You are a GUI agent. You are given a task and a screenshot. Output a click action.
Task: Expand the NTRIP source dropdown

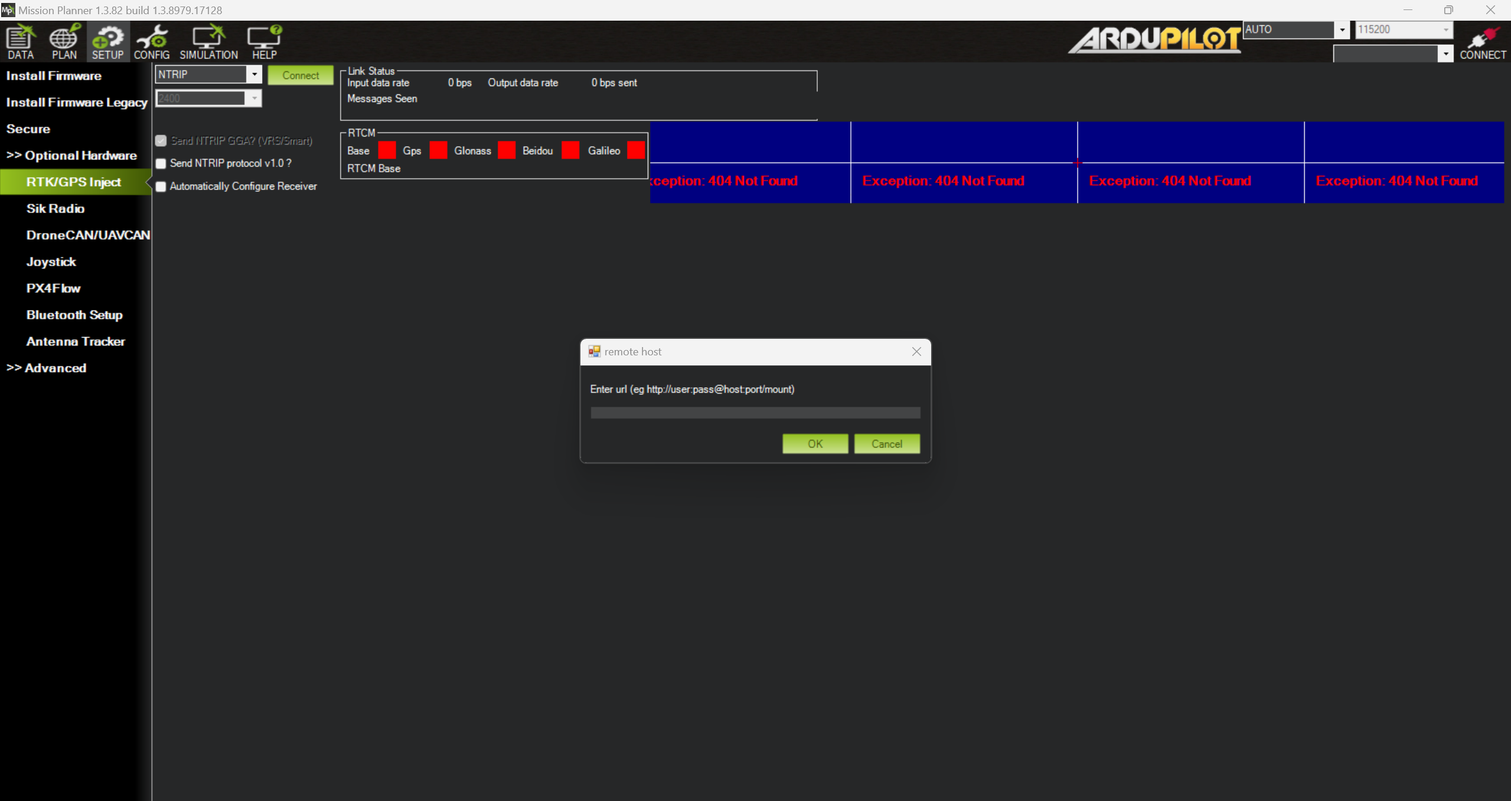[254, 74]
